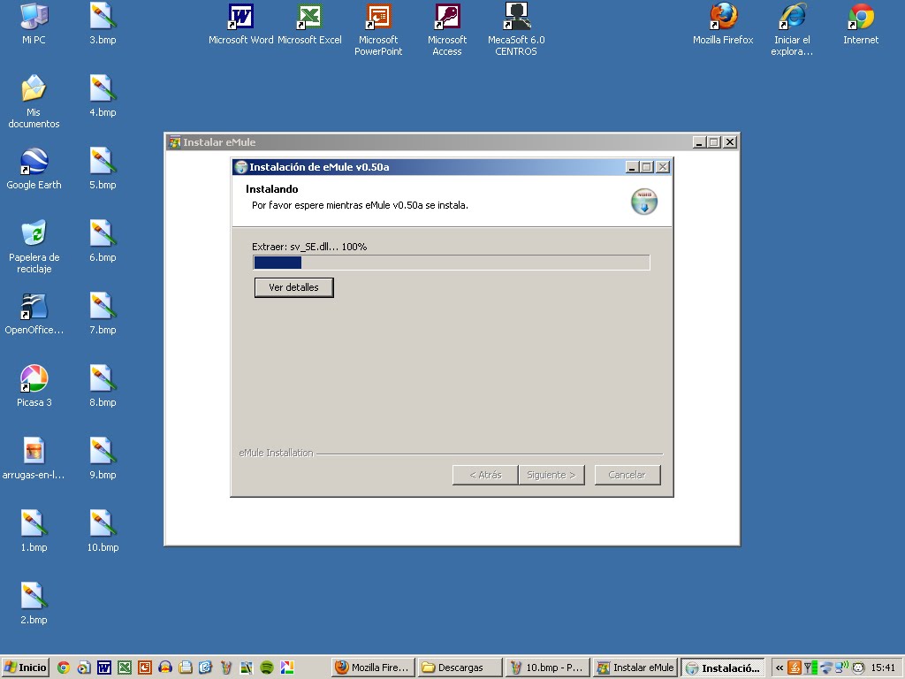905x679 pixels.
Task: Select the arrugas-en-l… image file
Action: pyautogui.click(x=34, y=459)
